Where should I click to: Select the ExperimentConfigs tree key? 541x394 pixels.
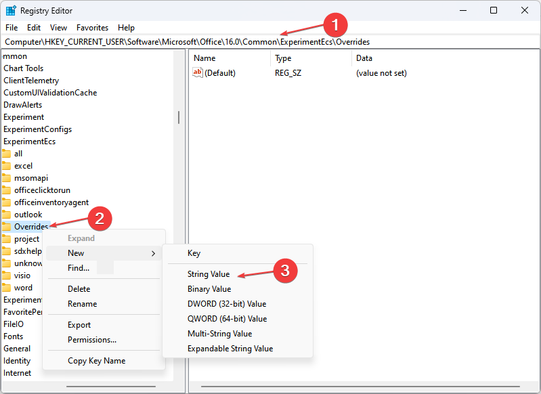coord(38,129)
